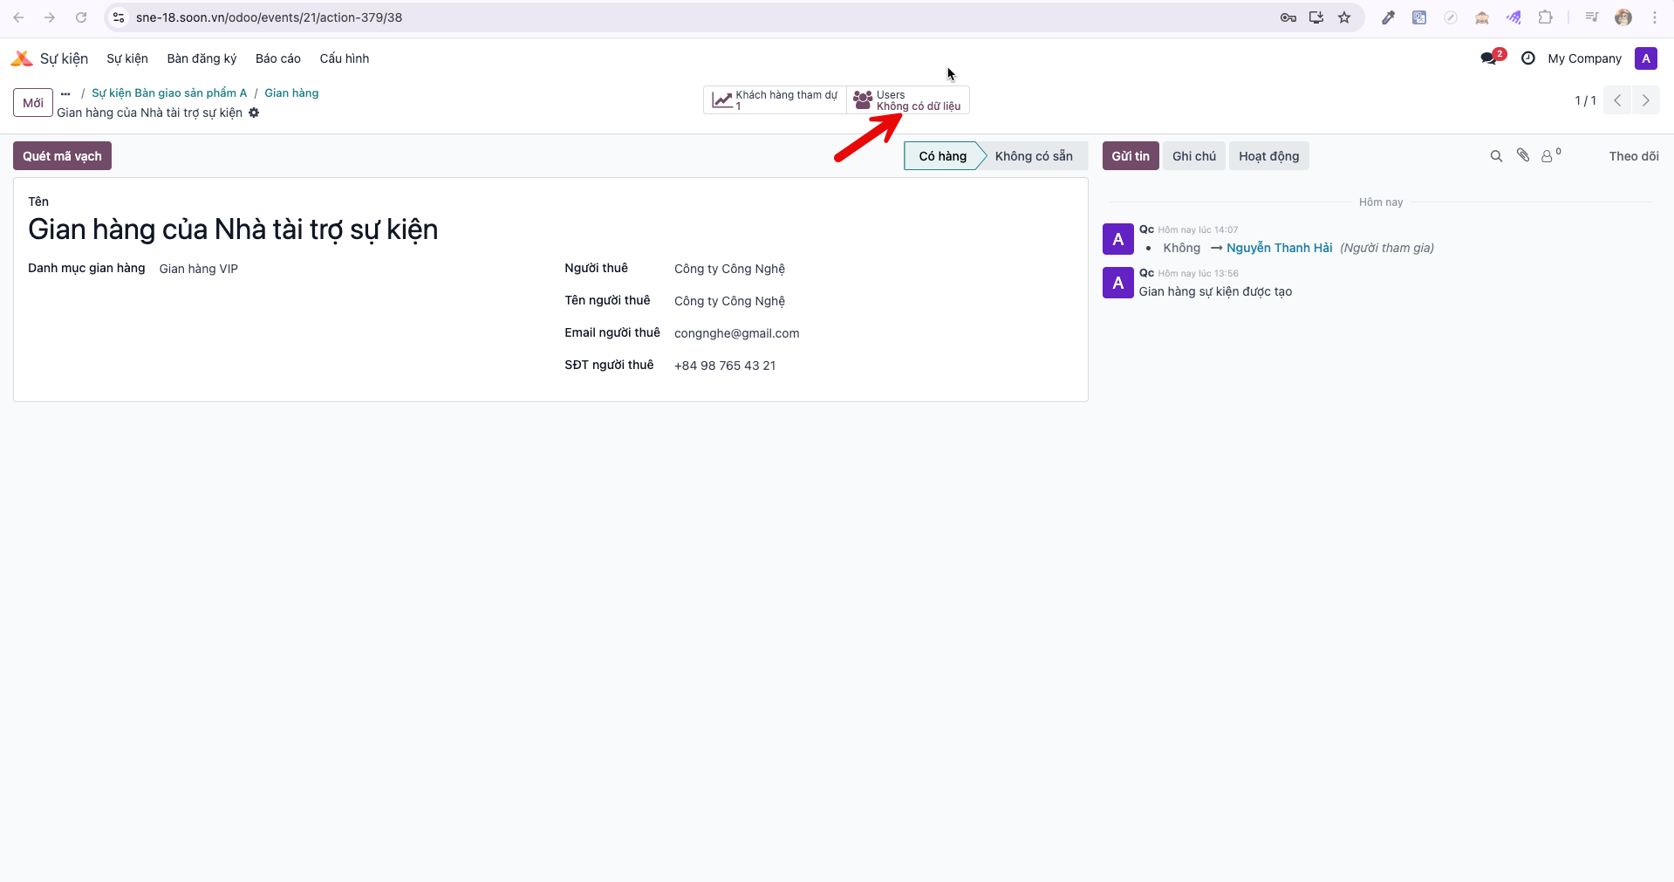Open the Users stat button

point(907,100)
